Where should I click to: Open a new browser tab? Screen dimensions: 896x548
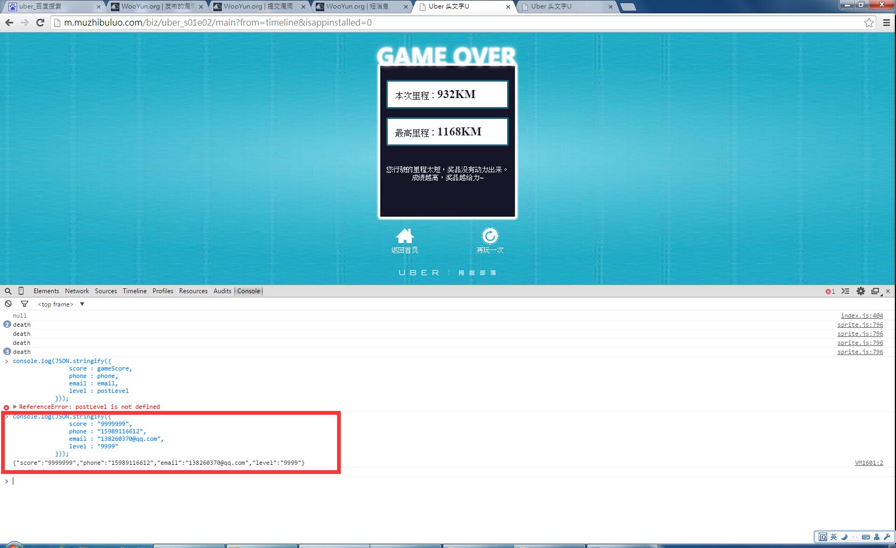[x=628, y=7]
